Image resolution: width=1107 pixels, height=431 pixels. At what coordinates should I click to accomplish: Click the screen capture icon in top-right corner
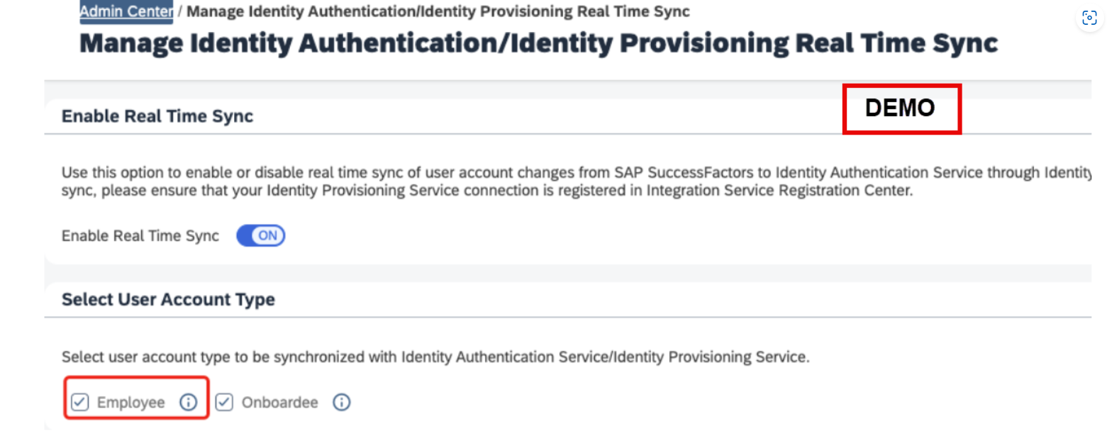[1089, 18]
